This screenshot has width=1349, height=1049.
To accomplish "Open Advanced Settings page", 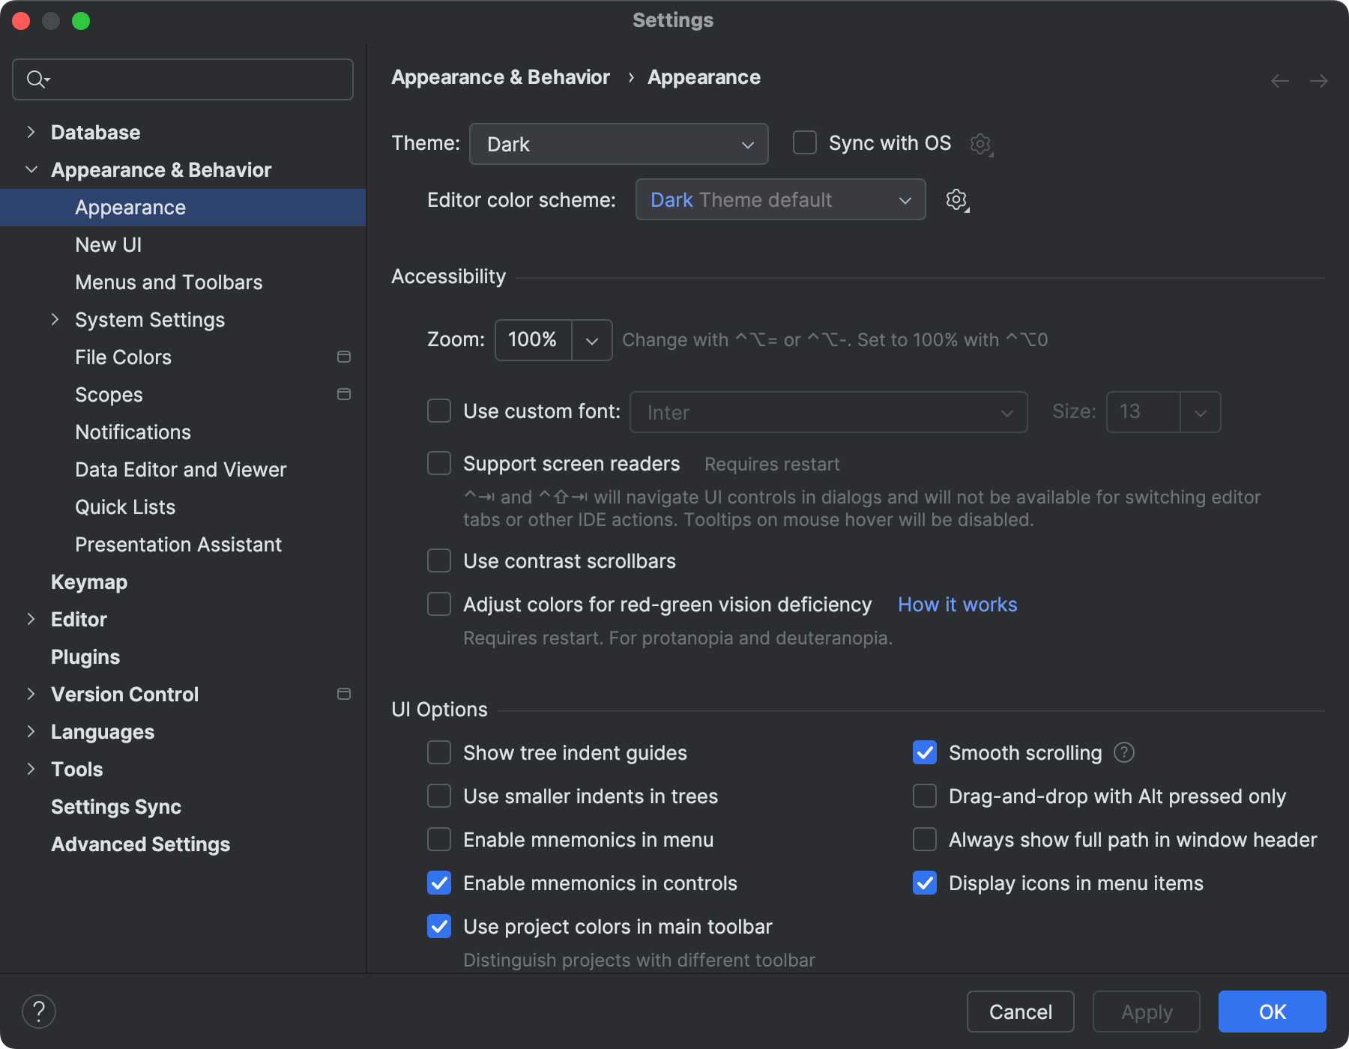I will [x=183, y=844].
